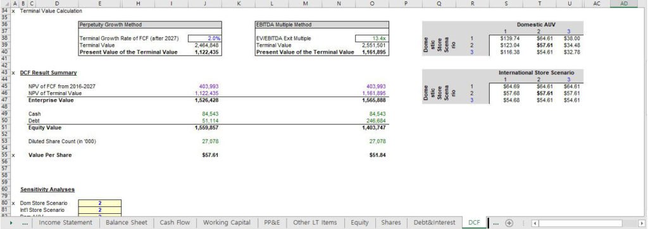Select the Enterprise Value 1,565,888 cell
Screen dimensions: 648x229
[x=372, y=100]
